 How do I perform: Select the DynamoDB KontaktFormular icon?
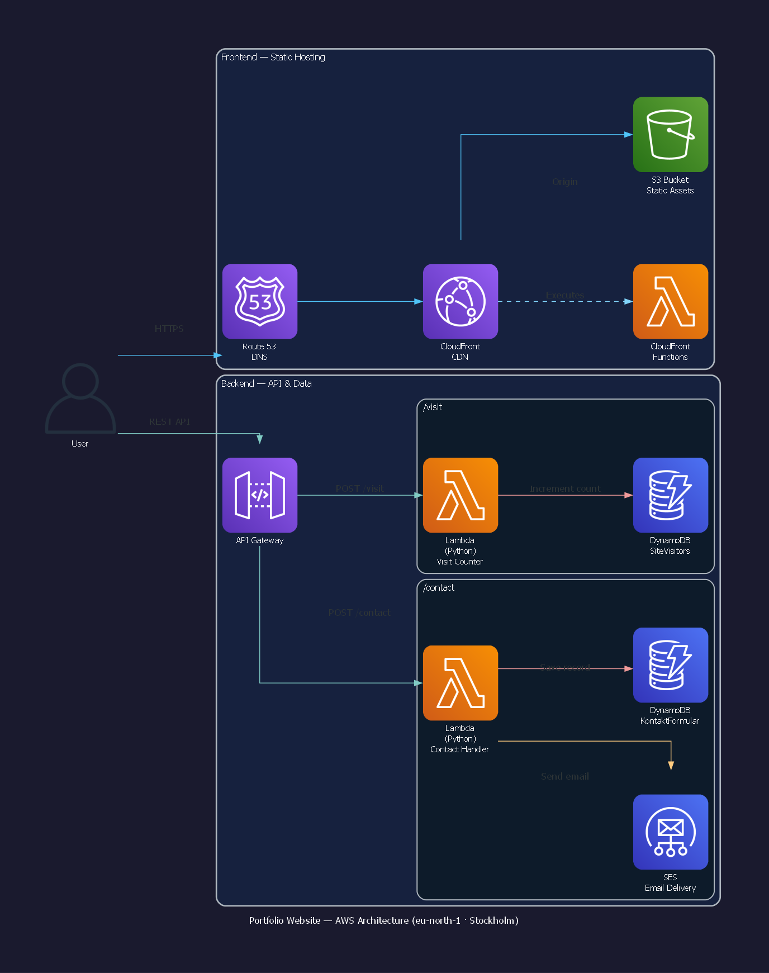(670, 665)
